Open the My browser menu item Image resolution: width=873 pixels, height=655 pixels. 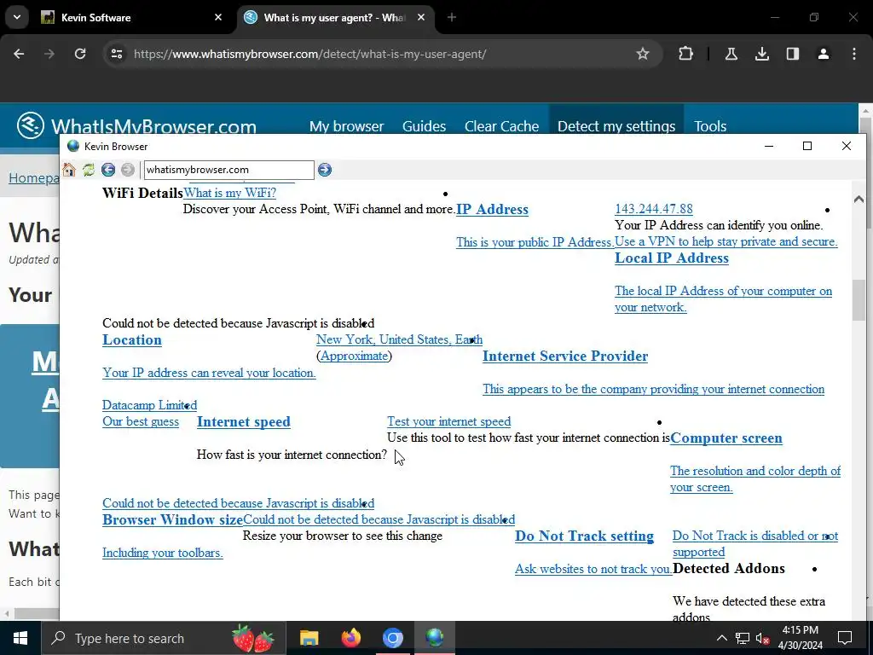(x=346, y=126)
